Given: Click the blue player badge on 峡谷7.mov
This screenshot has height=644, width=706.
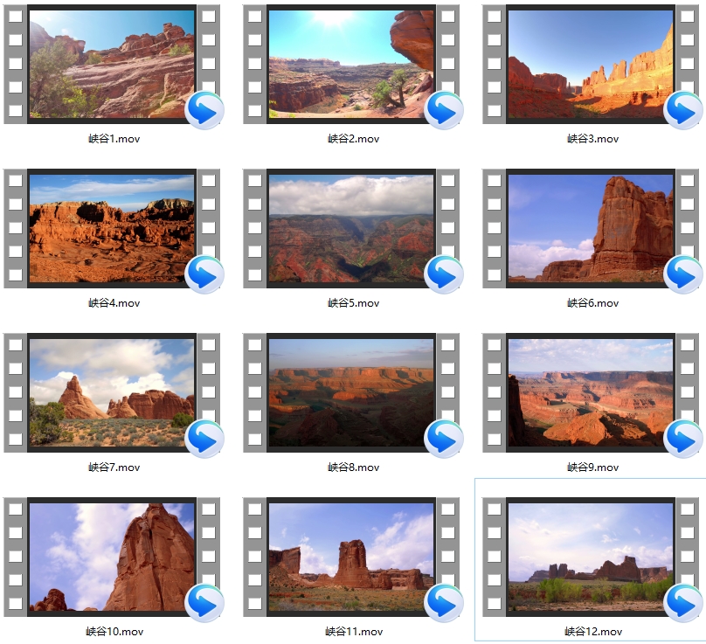Looking at the screenshot, I should click(204, 439).
